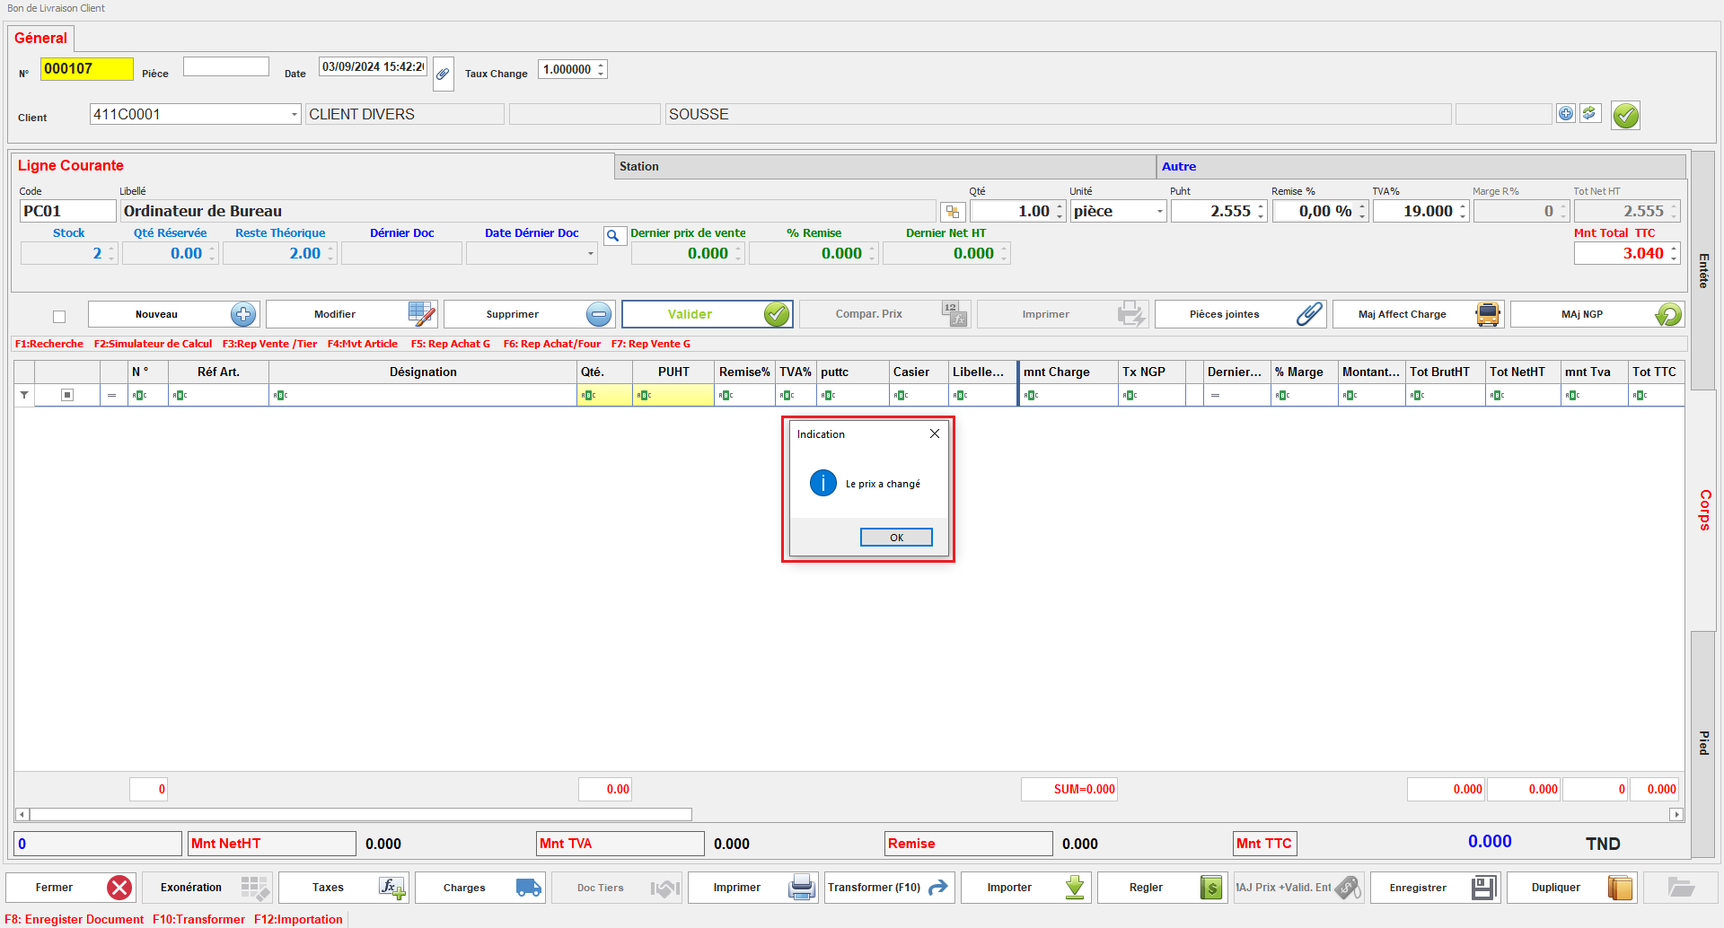Adjust the Remise % spinner arrows
Image resolution: width=1724 pixels, height=928 pixels.
1362,212
